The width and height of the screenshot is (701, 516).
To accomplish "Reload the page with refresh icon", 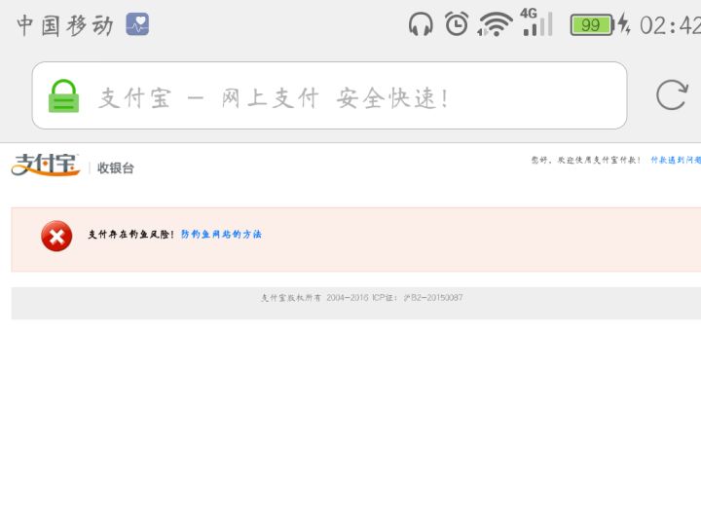I will tap(672, 94).
